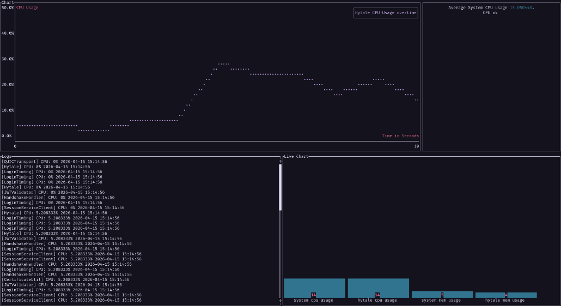Click the 10.0% y-axis tick label
The image size is (561, 306).
[8, 111]
